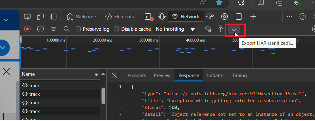Click the Export HAR download icon
Screen dimensions: 315x121
point(234,29)
